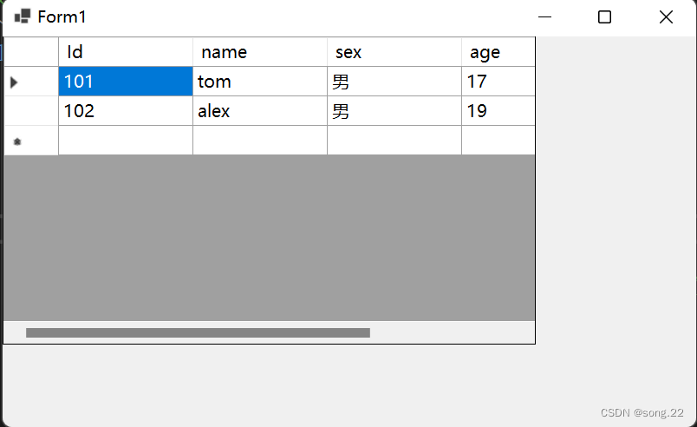
Task: Click the Id column header
Action: [x=126, y=52]
